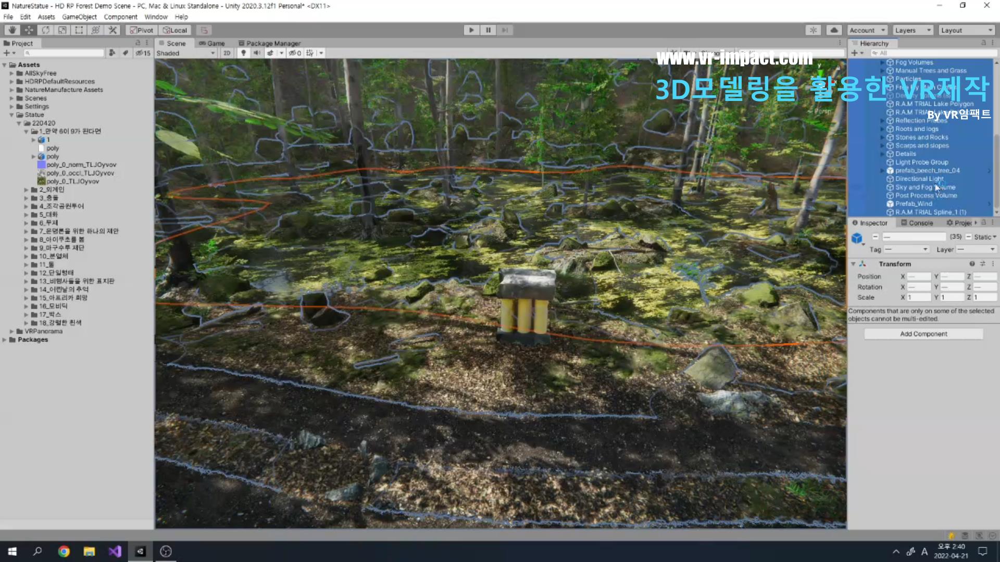Click the Scale X field

pos(919,298)
